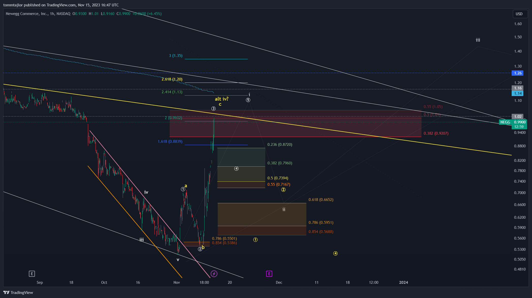Click the earnings 'E' marker near Sep
Image resolution: width=532 pixels, height=298 pixels.
point(32,274)
